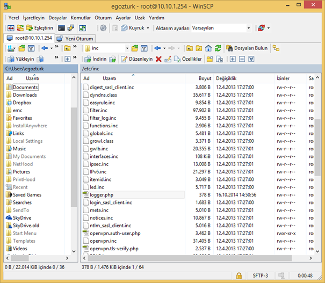This screenshot has width=325, height=283.
Task: Go to remote parent directory icon
Action: point(190,48)
